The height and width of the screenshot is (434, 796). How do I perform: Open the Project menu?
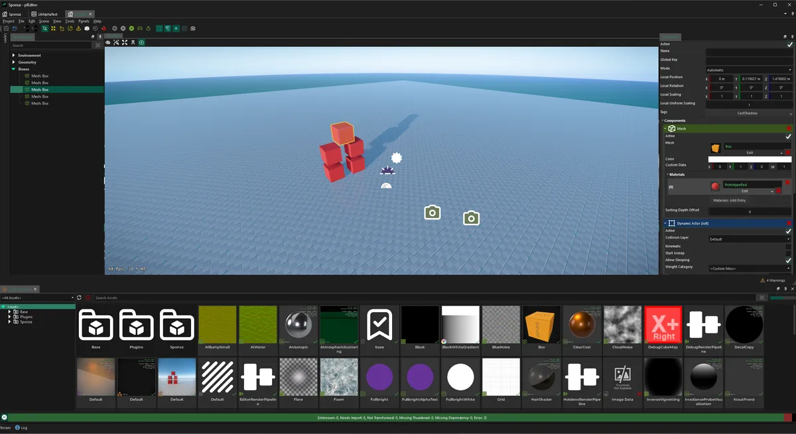[8, 21]
